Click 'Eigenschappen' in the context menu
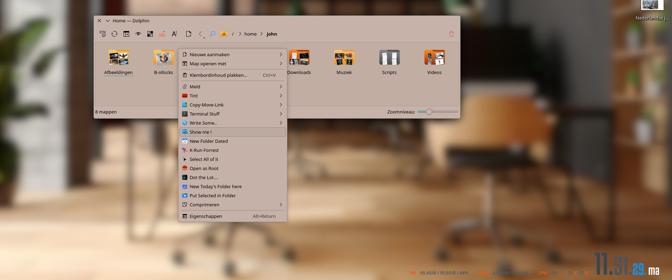Image resolution: width=672 pixels, height=280 pixels. point(206,216)
